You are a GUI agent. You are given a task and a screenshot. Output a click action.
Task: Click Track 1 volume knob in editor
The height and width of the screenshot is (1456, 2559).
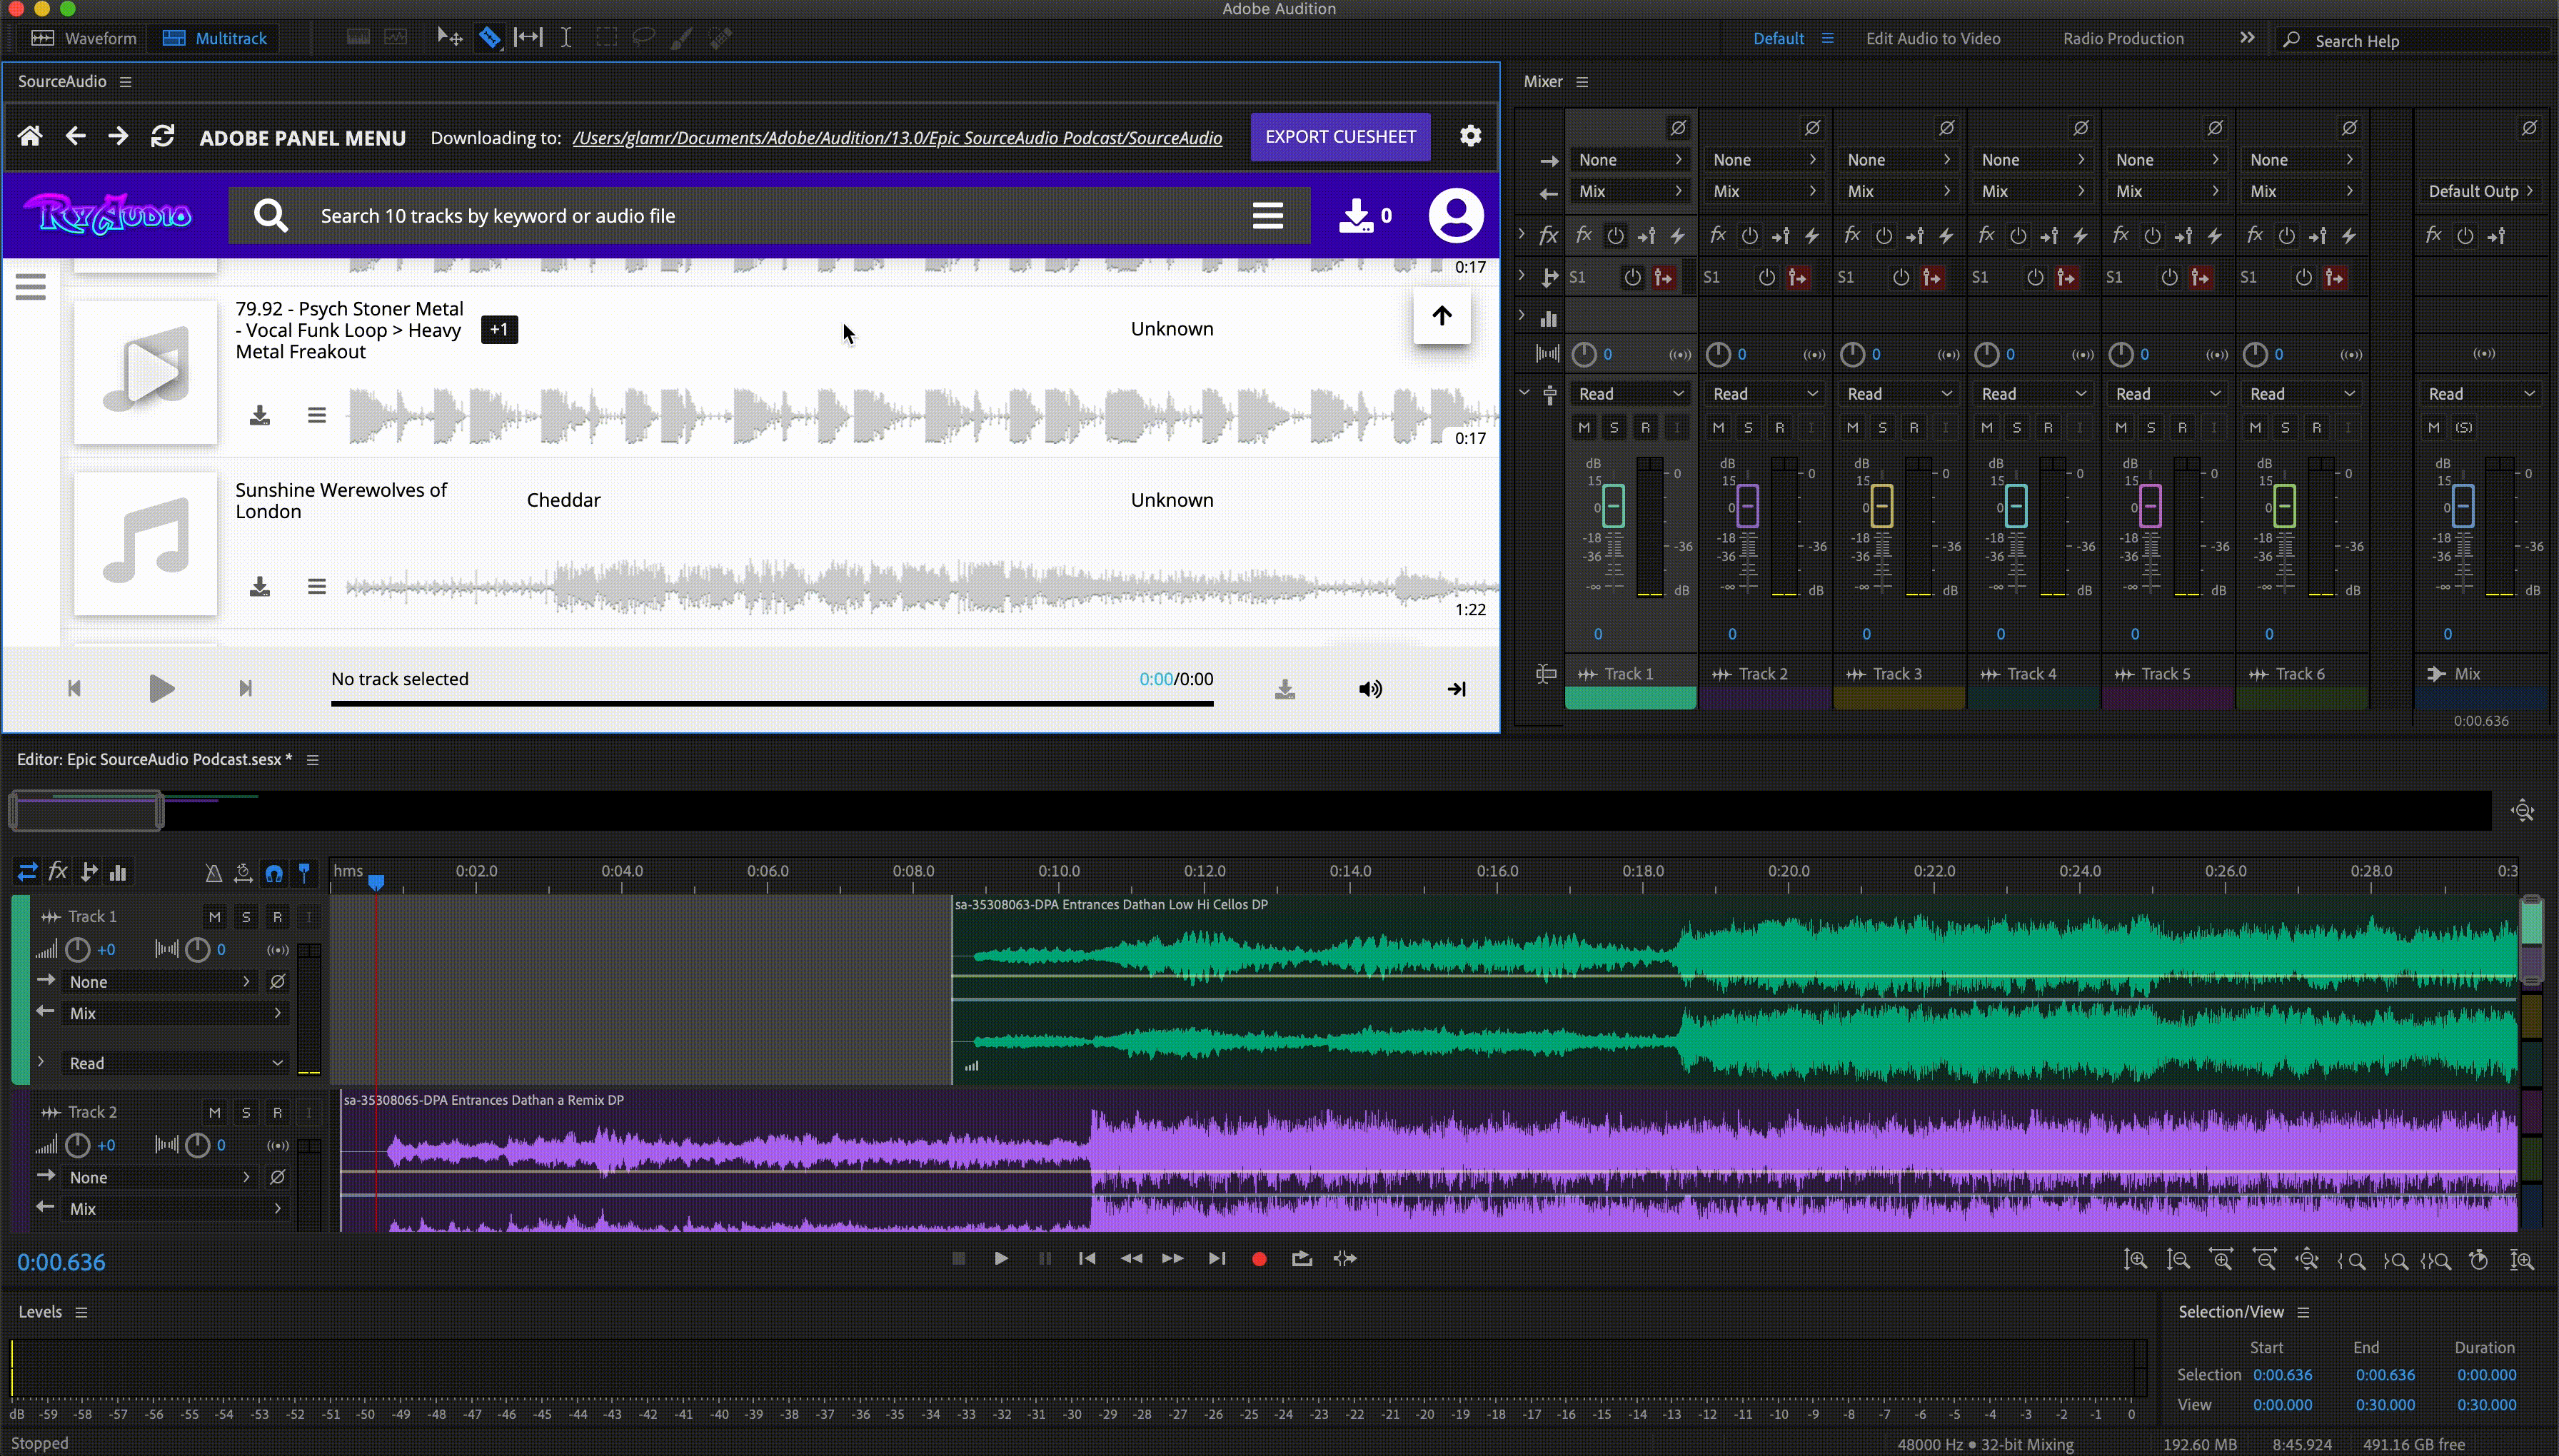click(77, 949)
